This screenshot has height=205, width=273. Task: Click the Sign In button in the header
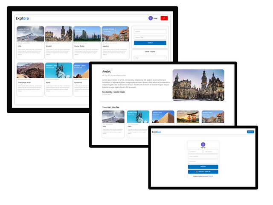coord(250,132)
